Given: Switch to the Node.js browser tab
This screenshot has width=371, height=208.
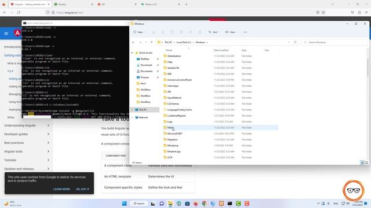Looking at the screenshot, I should pyautogui.click(x=73, y=4).
